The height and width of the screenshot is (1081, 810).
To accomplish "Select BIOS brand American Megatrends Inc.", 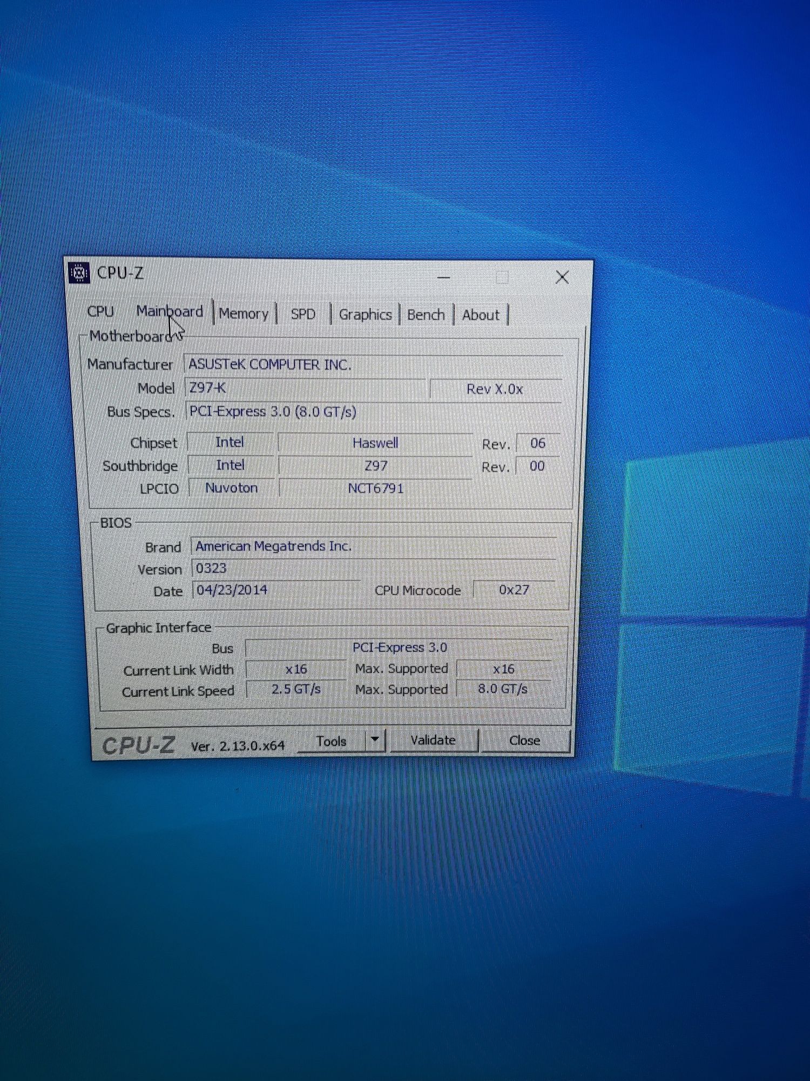I will 374,546.
